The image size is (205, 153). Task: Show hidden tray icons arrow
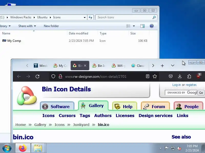coord(161,148)
